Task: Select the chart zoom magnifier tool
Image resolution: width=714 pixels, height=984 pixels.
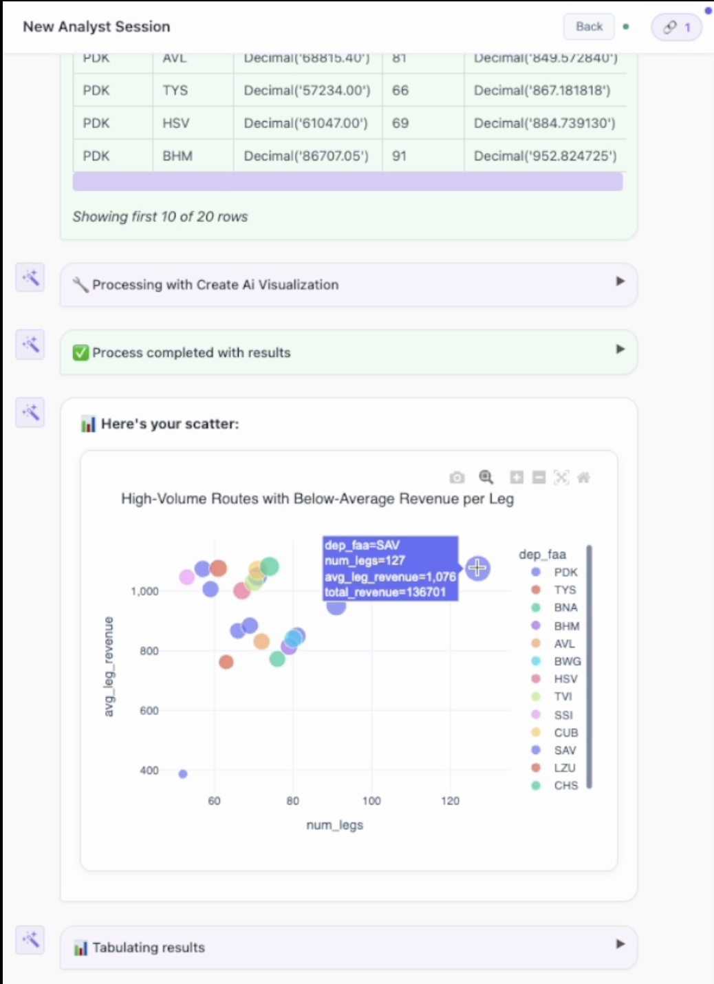Action: (486, 477)
